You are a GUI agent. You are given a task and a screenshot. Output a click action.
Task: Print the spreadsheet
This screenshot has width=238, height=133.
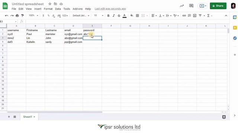point(17,16)
